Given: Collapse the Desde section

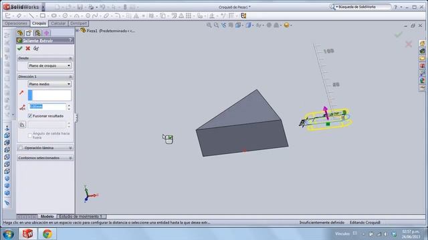Looking at the screenshot, I should pyautogui.click(x=70, y=58).
